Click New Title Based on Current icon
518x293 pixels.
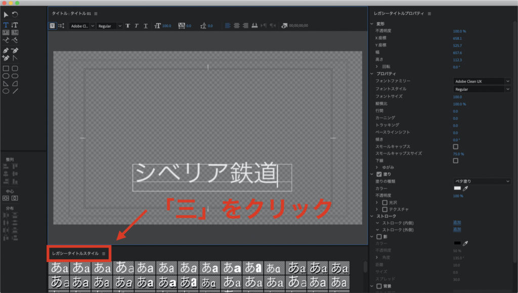pos(52,26)
